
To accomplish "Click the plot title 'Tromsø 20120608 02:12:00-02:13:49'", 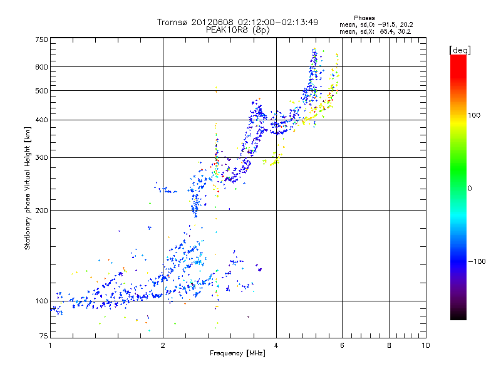I will tap(237, 22).
